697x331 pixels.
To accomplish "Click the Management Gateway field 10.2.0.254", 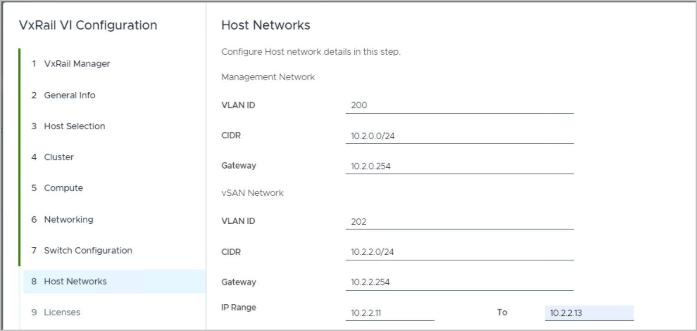I will coord(459,166).
